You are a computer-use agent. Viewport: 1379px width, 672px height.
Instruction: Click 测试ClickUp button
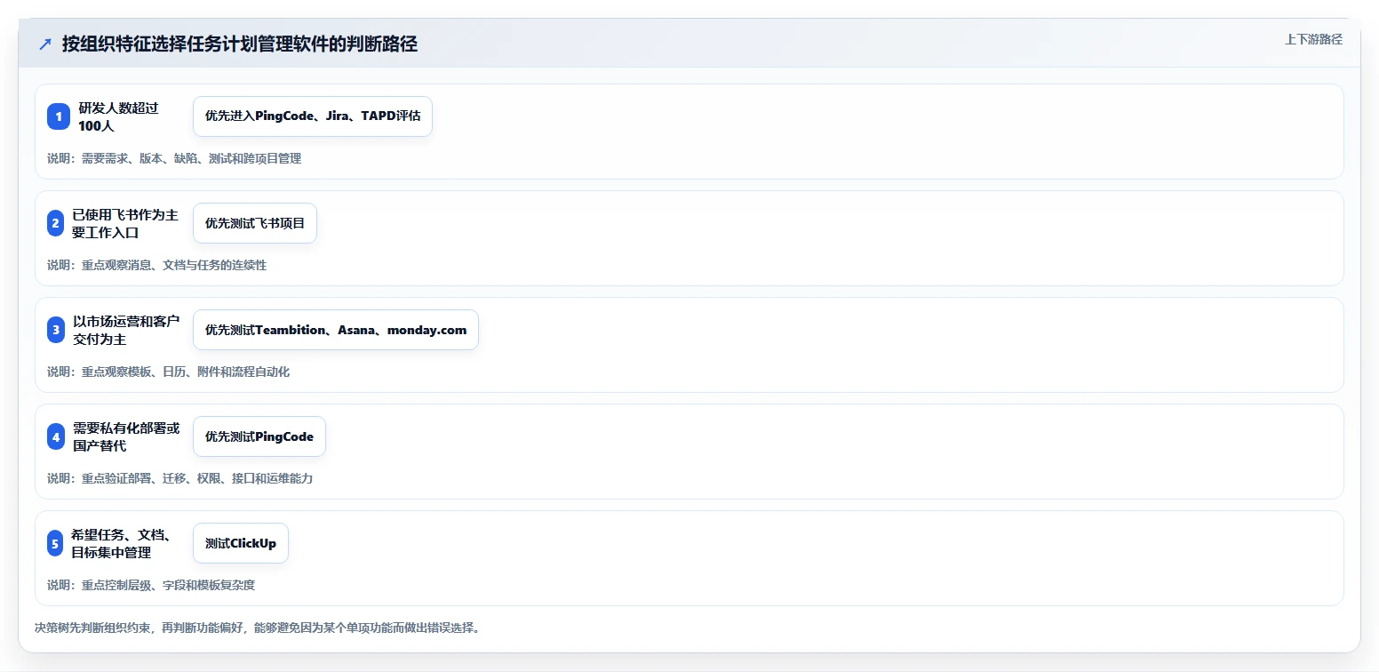241,543
